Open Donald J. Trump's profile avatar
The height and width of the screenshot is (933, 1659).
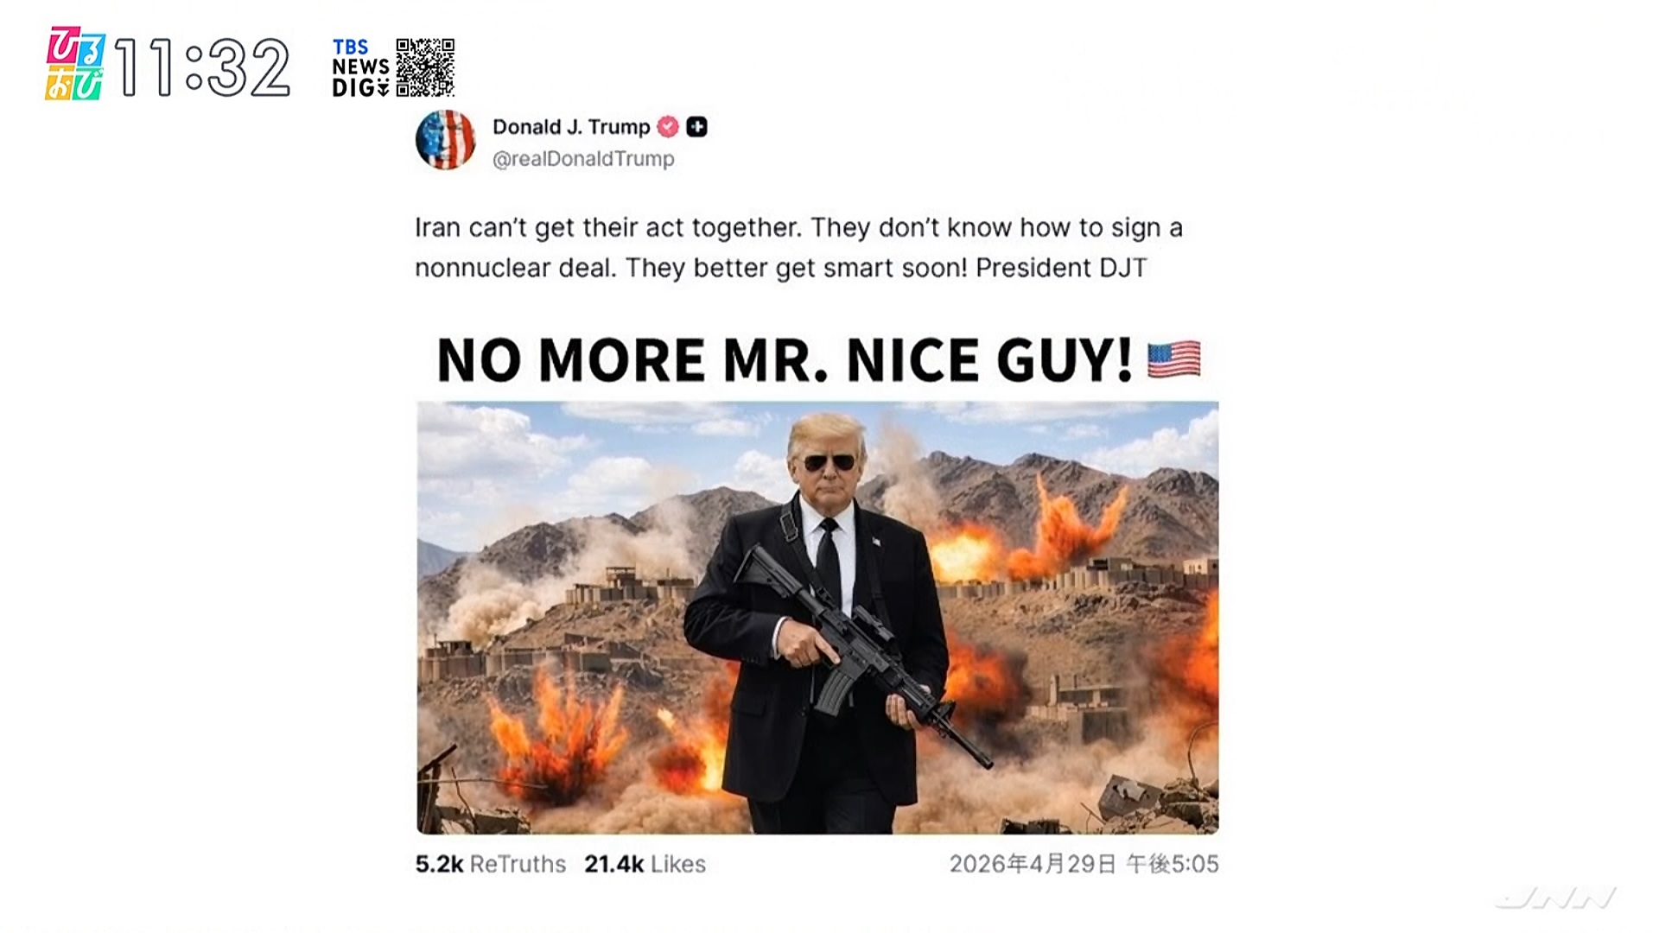(x=446, y=140)
